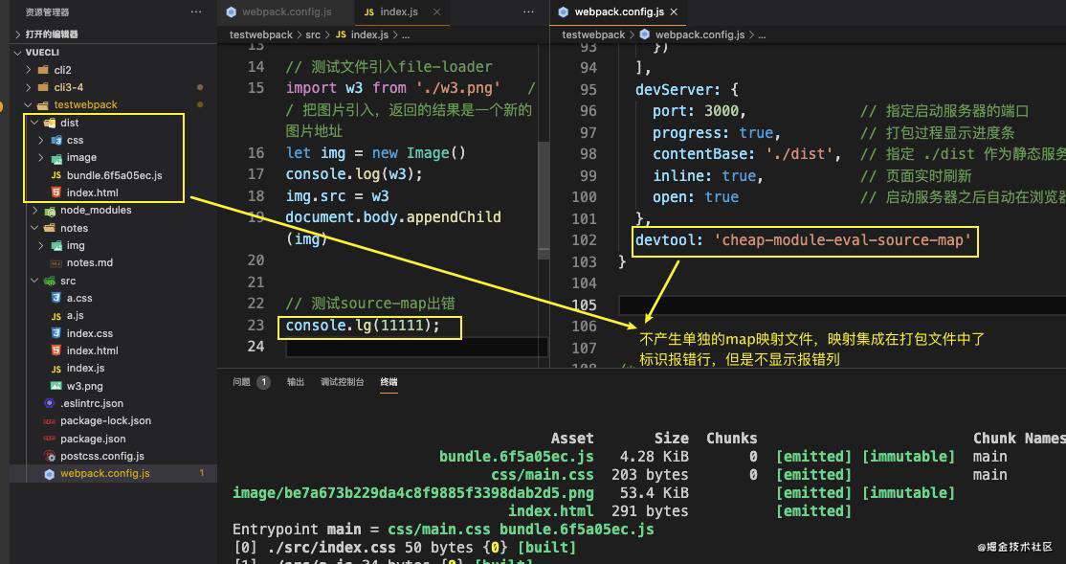
Task: Close the index.js editor tab
Action: tap(435, 12)
